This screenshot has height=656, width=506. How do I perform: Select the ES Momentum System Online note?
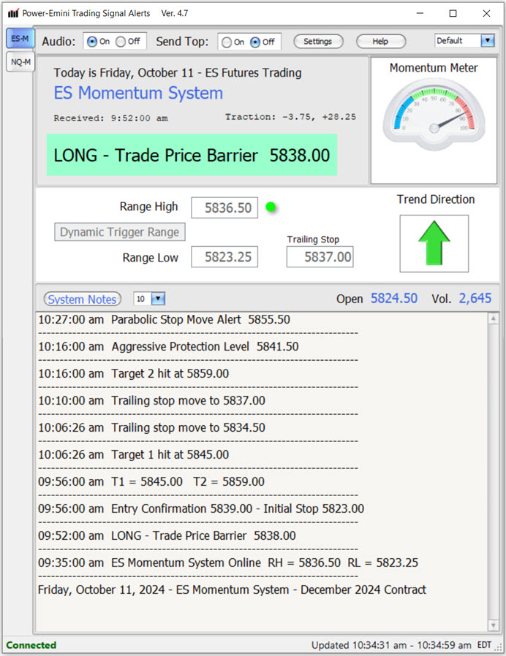point(228,562)
